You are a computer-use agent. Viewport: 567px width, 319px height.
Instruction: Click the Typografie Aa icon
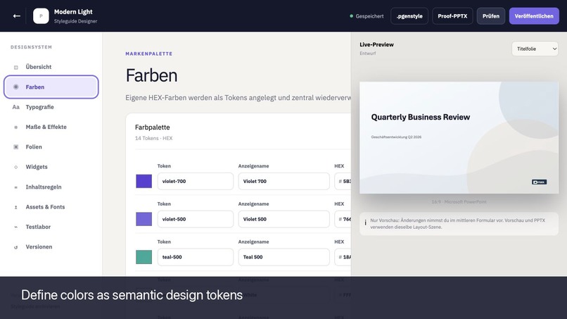click(16, 107)
